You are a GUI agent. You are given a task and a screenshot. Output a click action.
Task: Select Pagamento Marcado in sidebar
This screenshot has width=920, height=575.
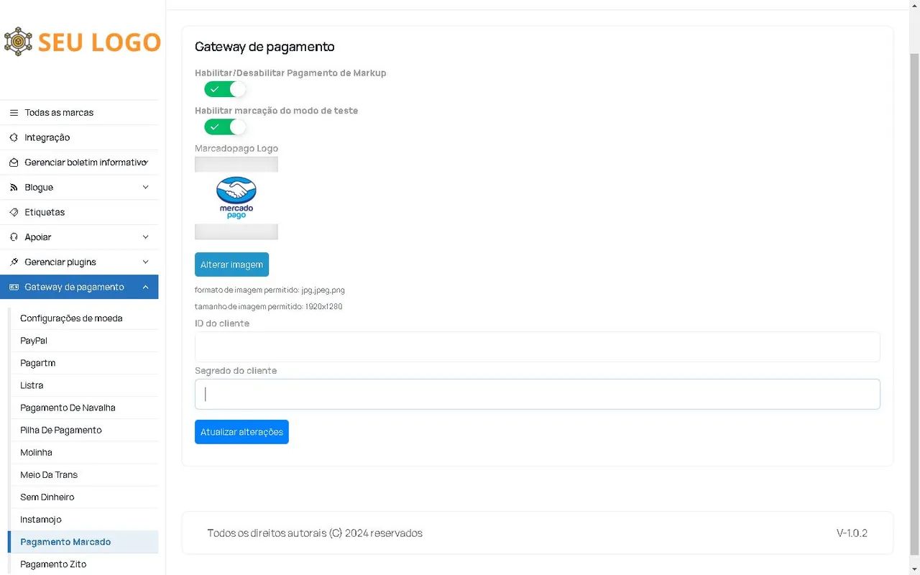coord(65,541)
